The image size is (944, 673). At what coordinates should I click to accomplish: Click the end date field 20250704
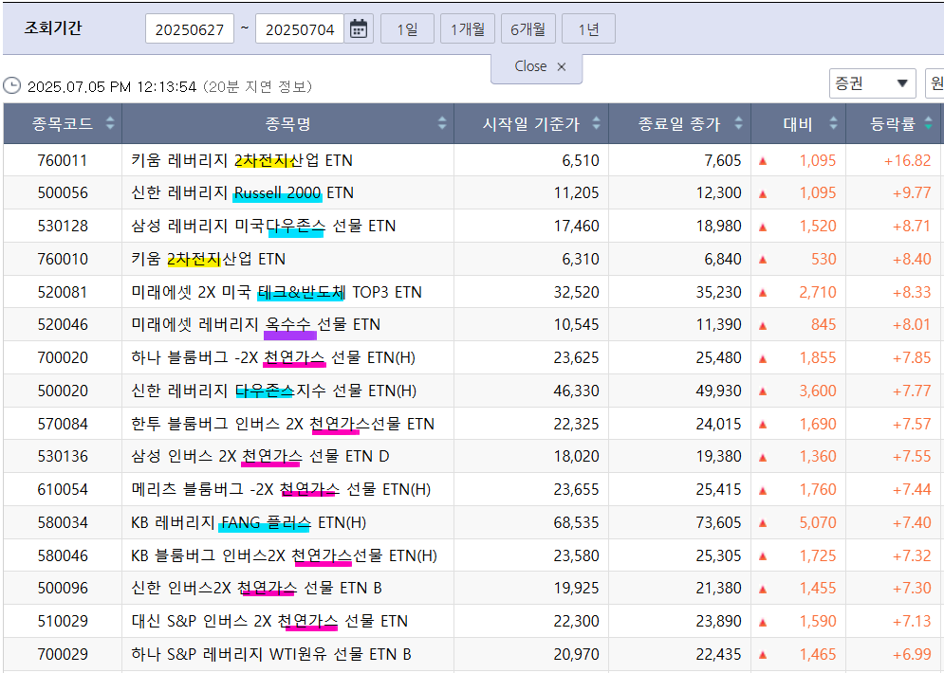[x=300, y=29]
